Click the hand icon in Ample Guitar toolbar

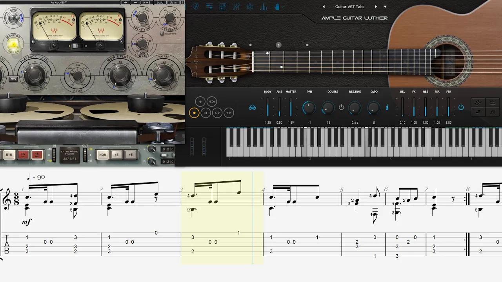tap(277, 7)
